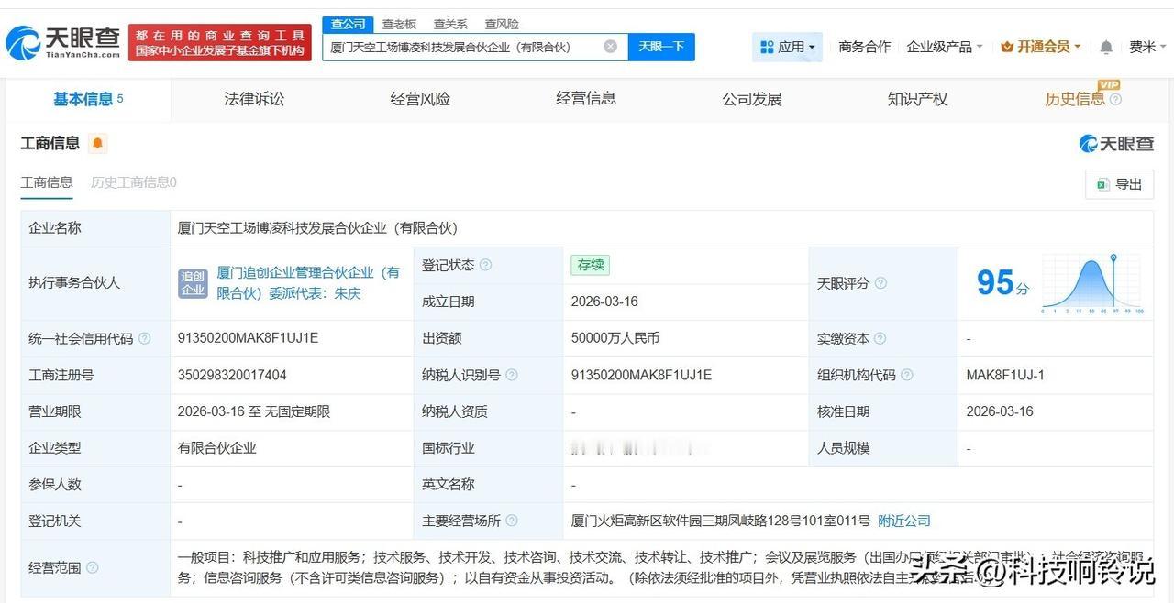
Task: Select the 历史工商信息 sub-tab
Action: 134,182
